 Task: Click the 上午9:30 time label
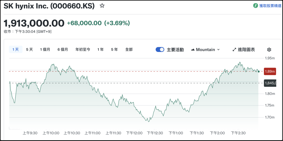pos(30,133)
